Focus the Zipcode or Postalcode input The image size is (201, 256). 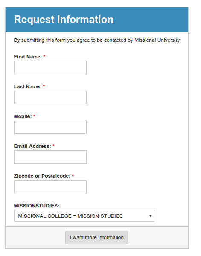50,187
